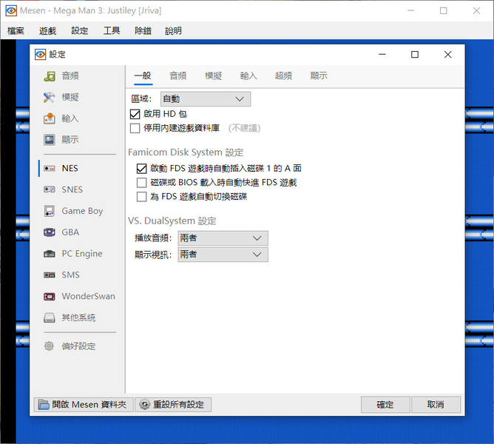Toggle the 啟用 HD 包 checkbox
The image size is (494, 444).
(x=135, y=114)
